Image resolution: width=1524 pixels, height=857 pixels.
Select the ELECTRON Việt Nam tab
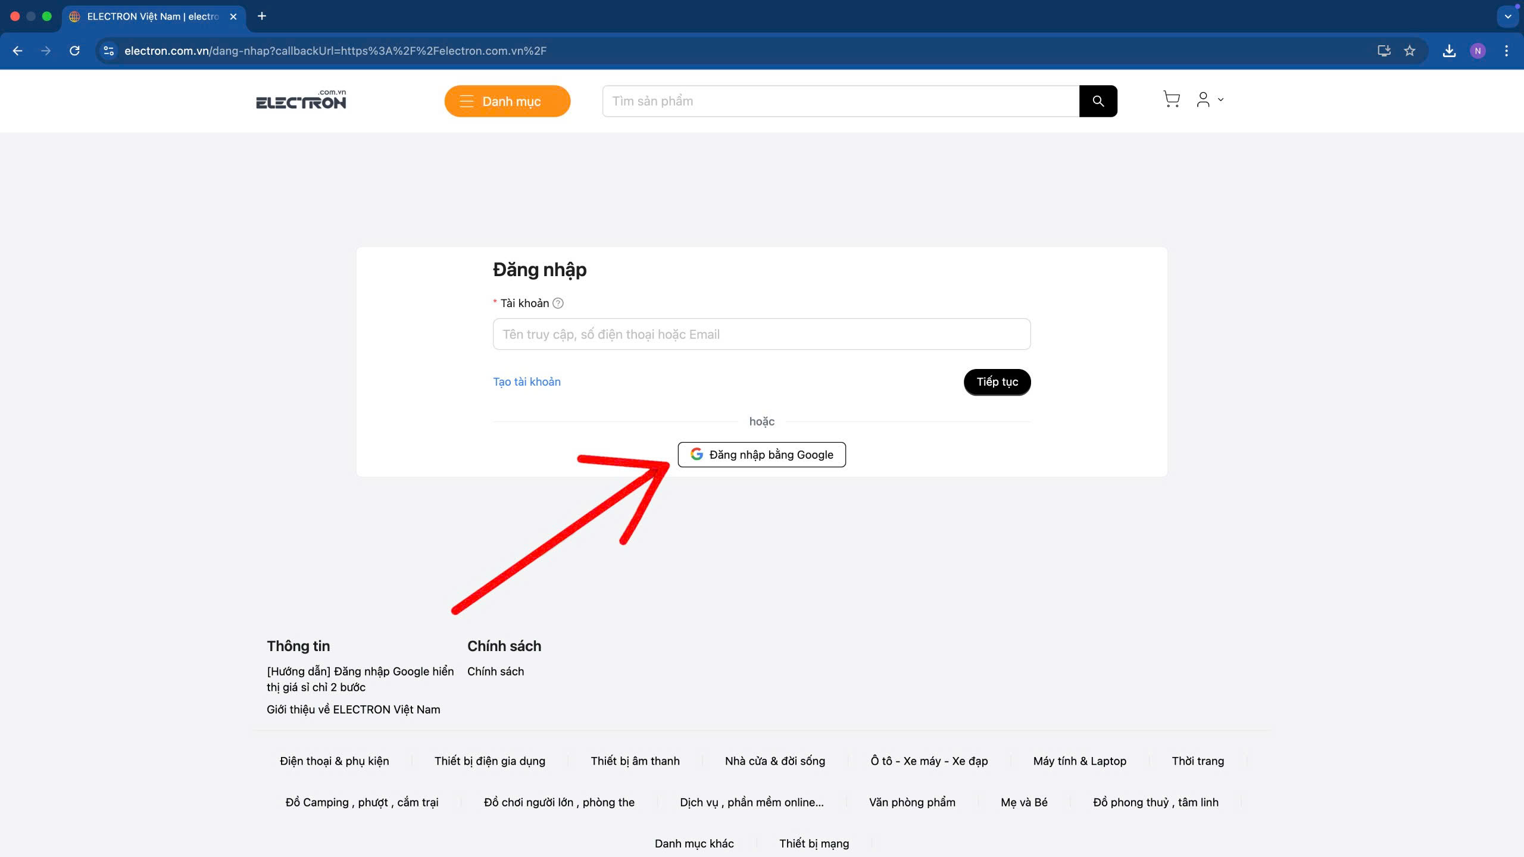pyautogui.click(x=152, y=16)
